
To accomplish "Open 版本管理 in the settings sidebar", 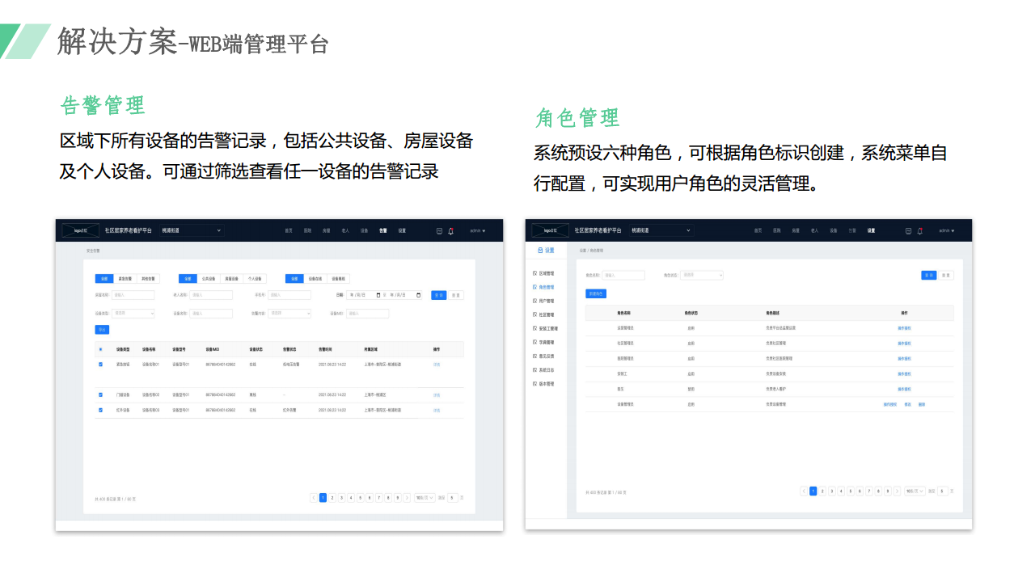I will tap(543, 383).
